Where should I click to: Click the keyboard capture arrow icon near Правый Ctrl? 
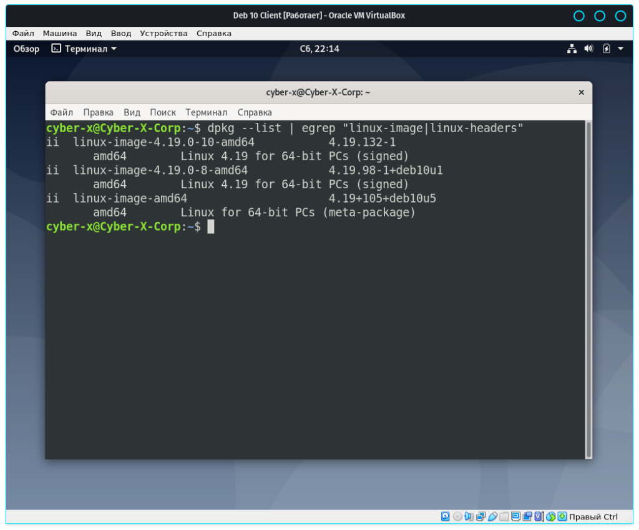pyautogui.click(x=562, y=516)
